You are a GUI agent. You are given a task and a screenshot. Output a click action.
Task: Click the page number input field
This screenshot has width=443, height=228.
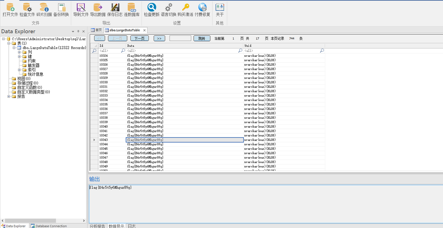point(180,38)
